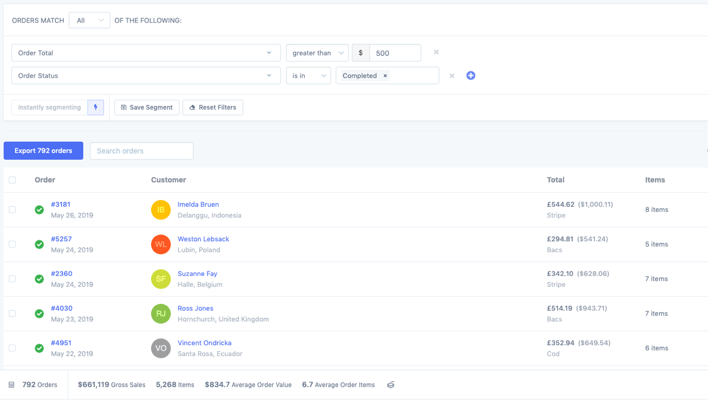Open Imelda Bruen's avatar icon
The image size is (712, 400).
click(160, 209)
